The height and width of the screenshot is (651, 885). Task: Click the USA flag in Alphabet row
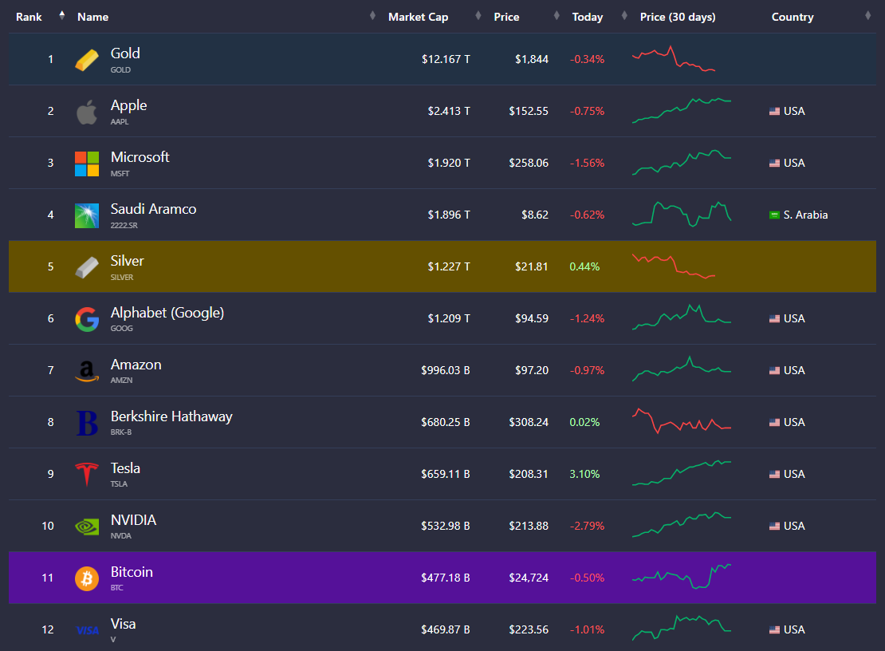(x=774, y=319)
